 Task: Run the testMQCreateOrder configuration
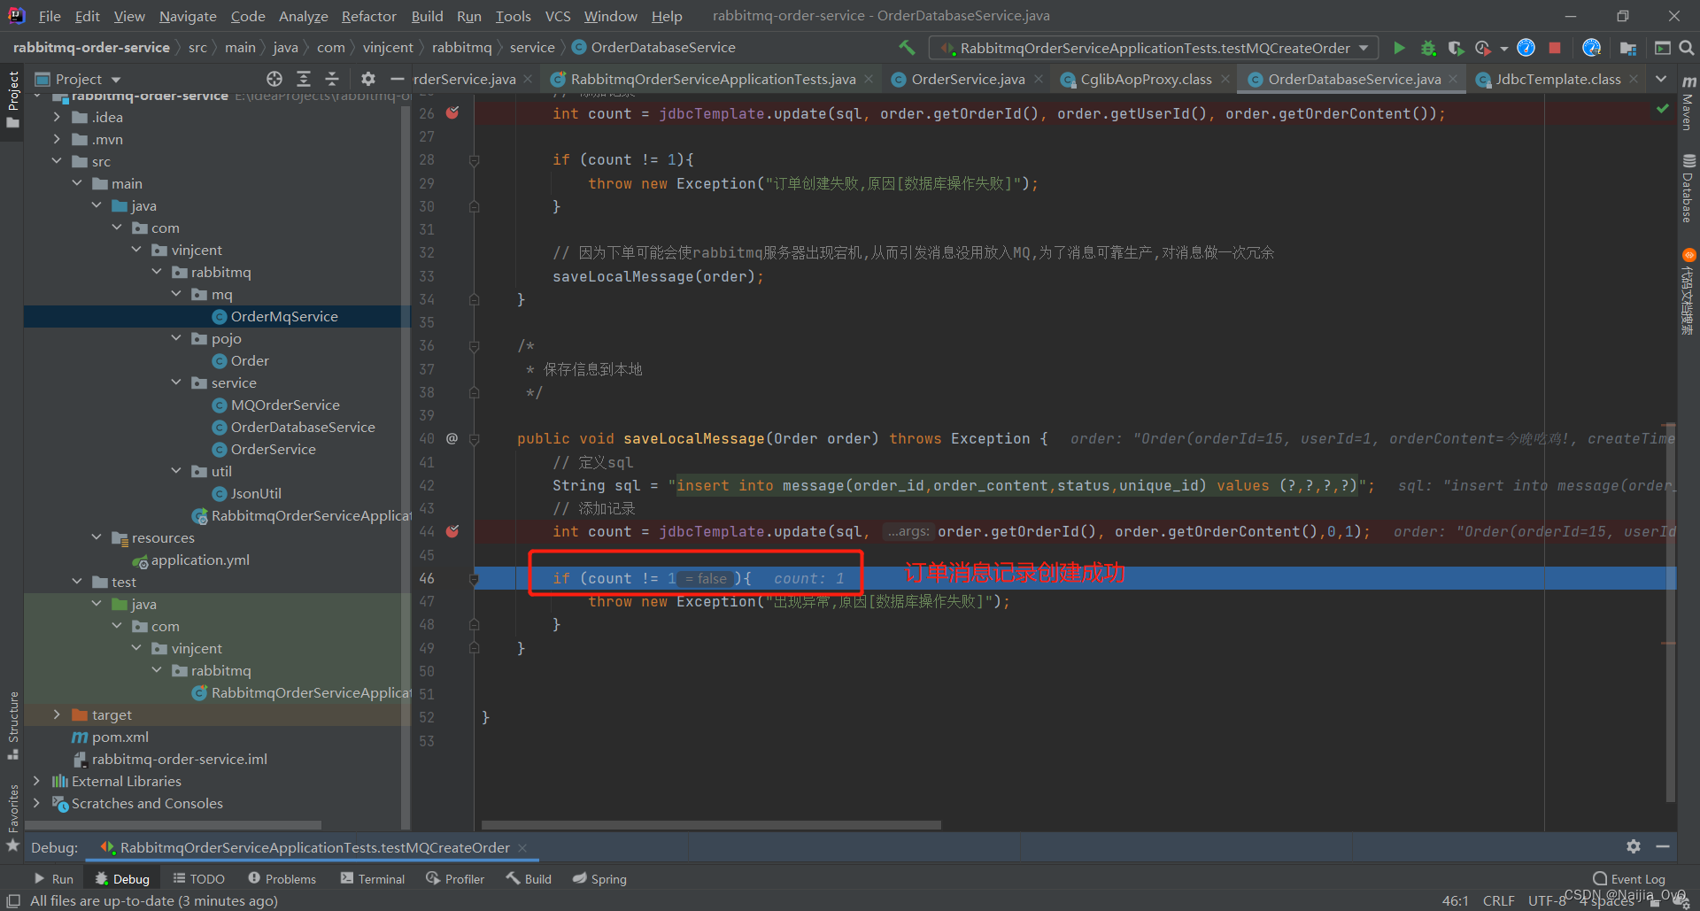click(x=1399, y=48)
